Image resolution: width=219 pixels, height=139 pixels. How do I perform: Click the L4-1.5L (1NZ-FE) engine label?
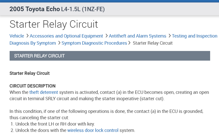pyautogui.click(x=83, y=9)
